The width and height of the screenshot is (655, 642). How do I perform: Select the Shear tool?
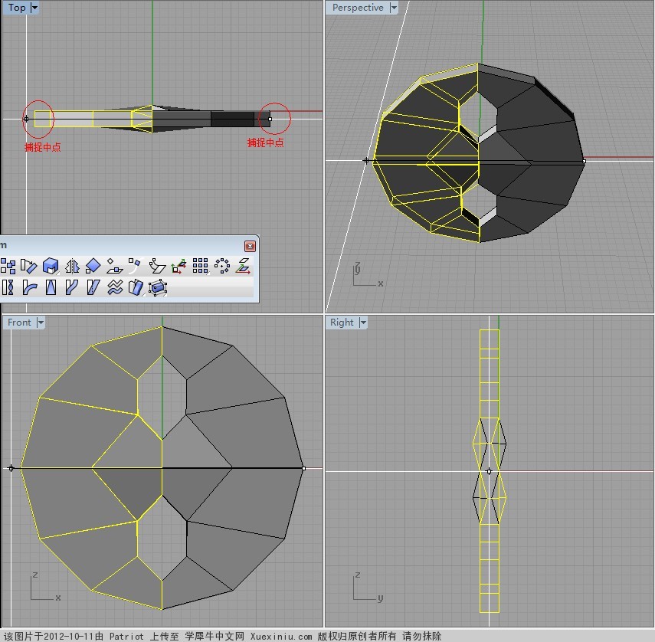93,287
